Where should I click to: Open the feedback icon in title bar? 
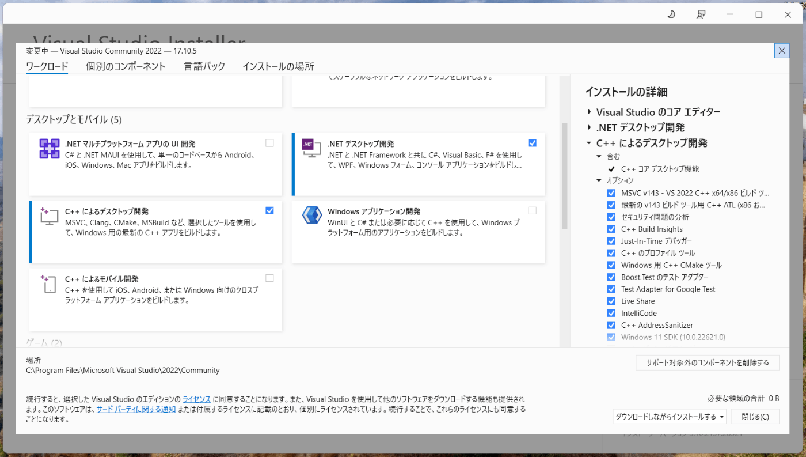point(701,14)
